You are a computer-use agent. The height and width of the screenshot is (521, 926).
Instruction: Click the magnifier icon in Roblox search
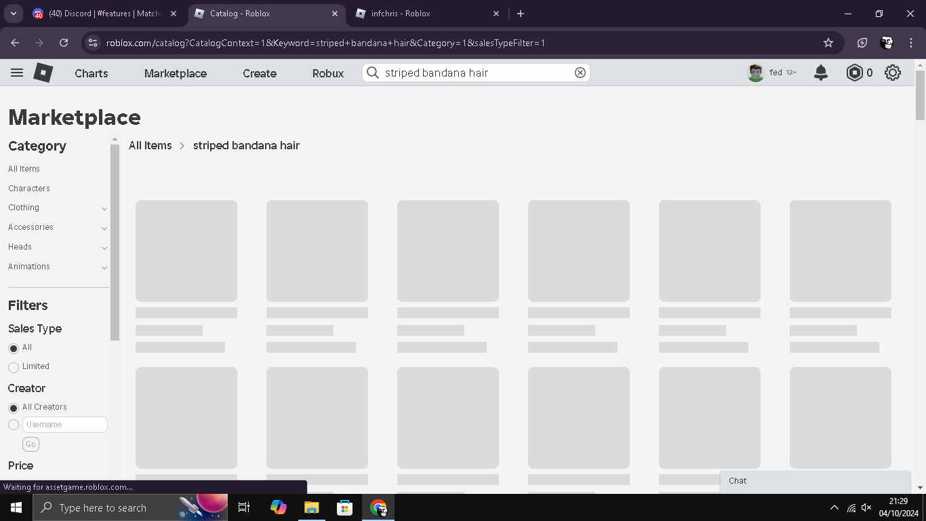click(372, 73)
